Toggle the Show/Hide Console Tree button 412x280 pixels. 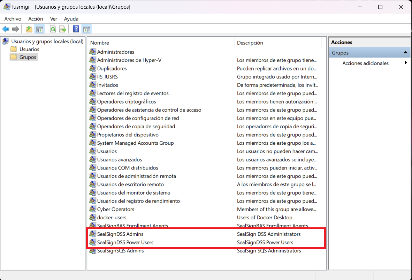(40, 29)
